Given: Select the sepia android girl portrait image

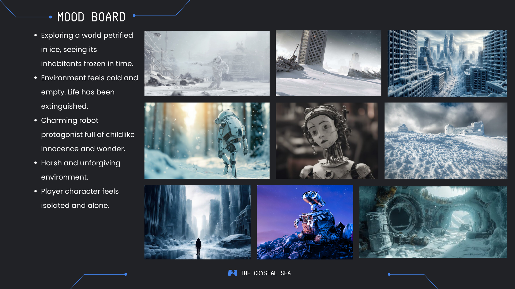Looking at the screenshot, I should 327,140.
